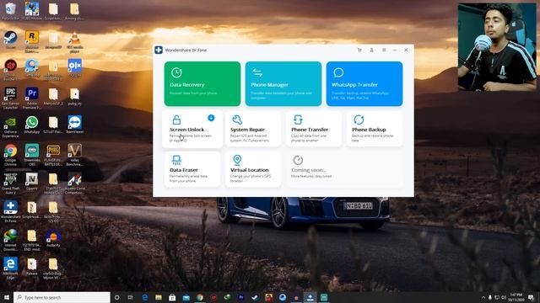540x303 pixels.
Task: Select the Release folder on the desktop
Action: (32, 267)
